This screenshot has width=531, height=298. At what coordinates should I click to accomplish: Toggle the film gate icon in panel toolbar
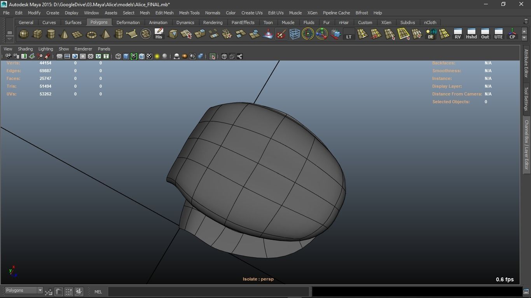click(x=67, y=56)
